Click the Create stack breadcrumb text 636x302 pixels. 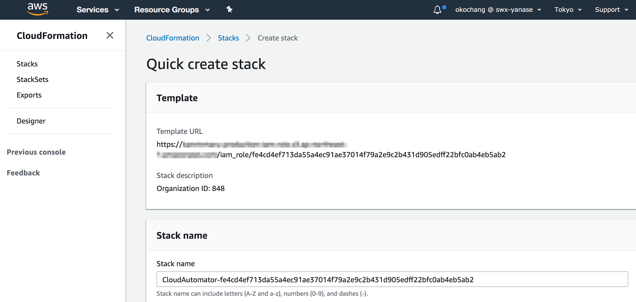pyautogui.click(x=278, y=38)
